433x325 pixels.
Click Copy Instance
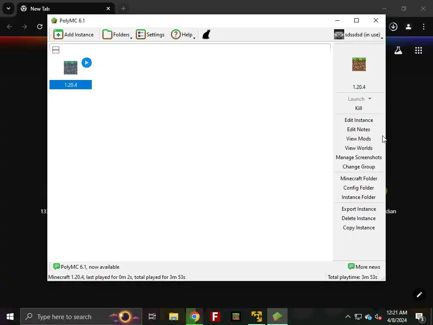coord(359,228)
